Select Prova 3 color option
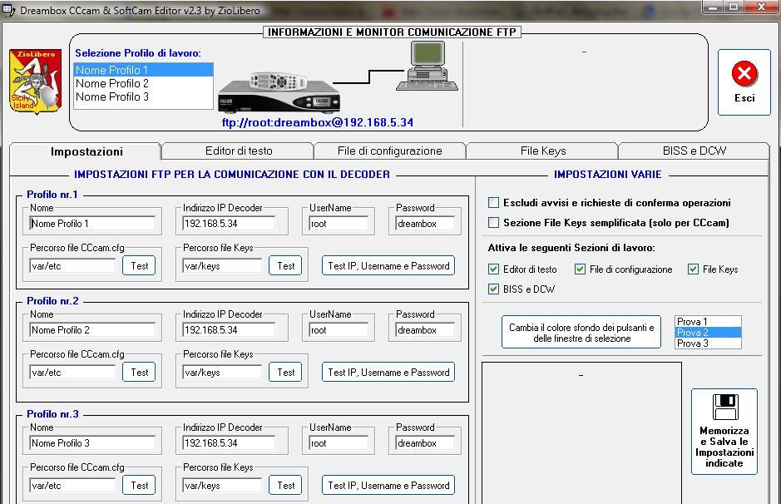This screenshot has width=781, height=504. point(709,343)
